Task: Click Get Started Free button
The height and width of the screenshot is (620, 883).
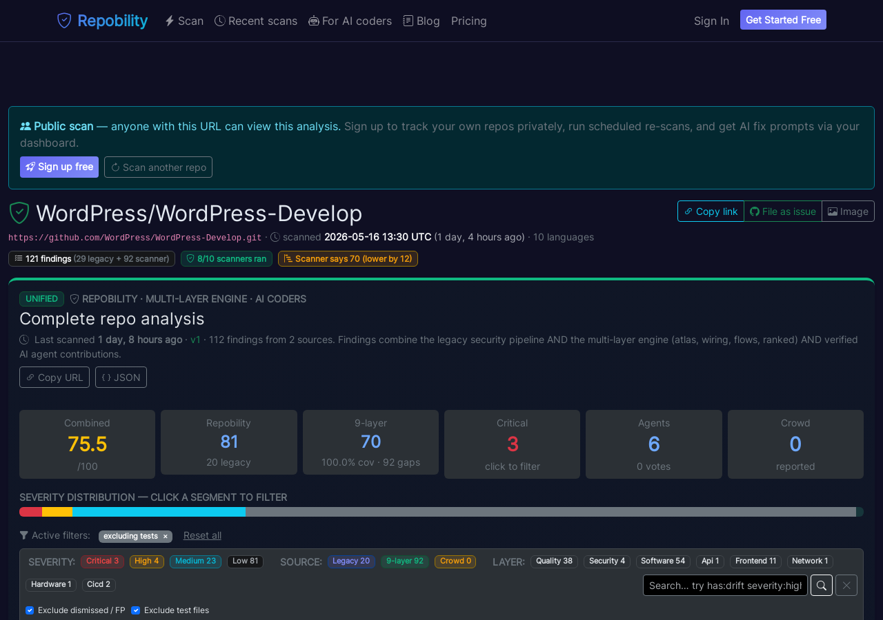Action: click(783, 20)
